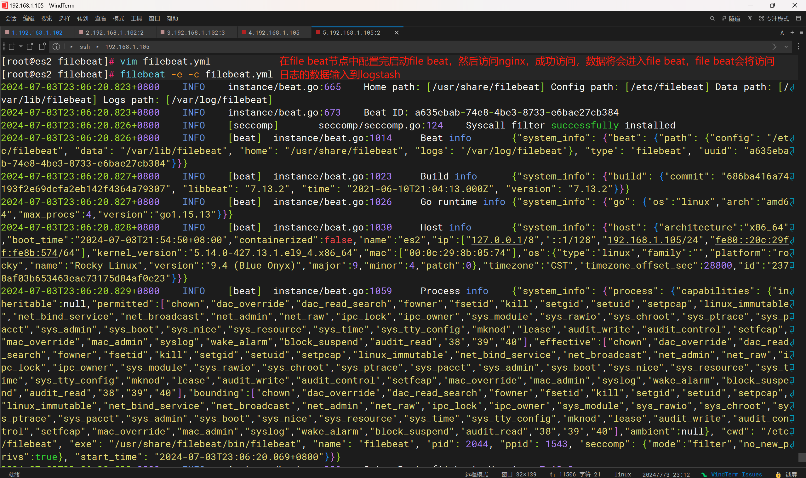This screenshot has width=806, height=478.
Task: Open the 帮助 (Help) menu
Action: pos(172,19)
